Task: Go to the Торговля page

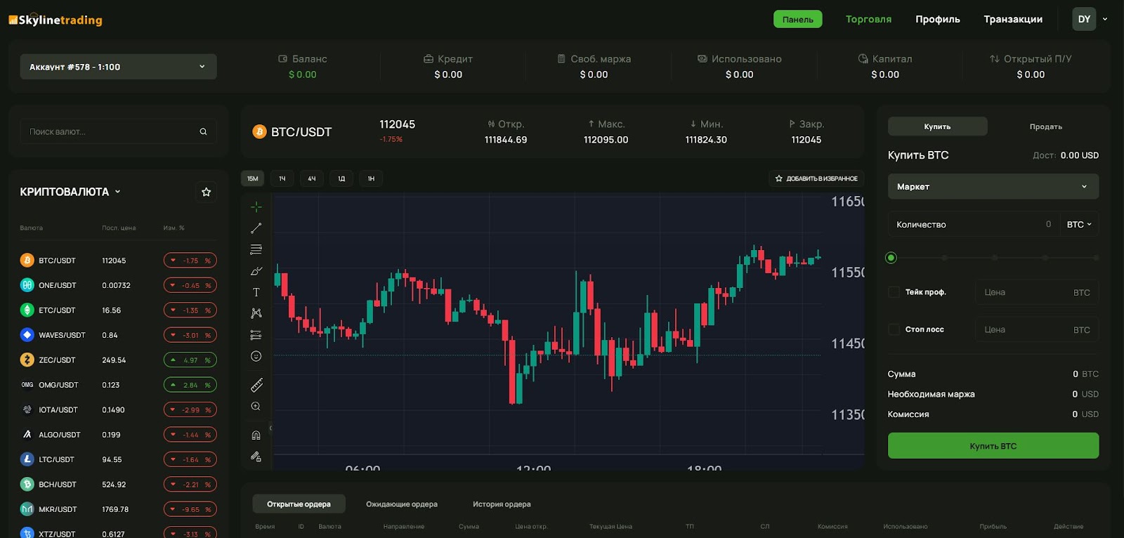Action: click(x=868, y=19)
